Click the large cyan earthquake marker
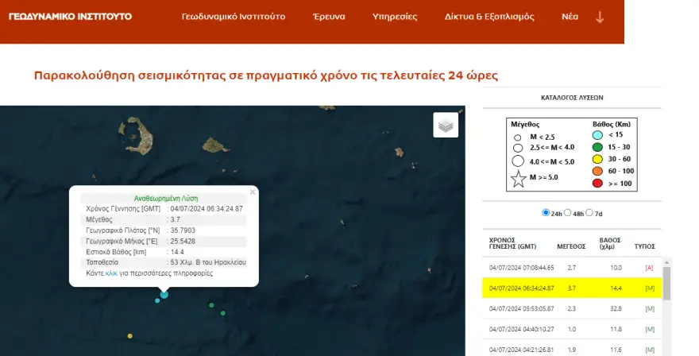The image size is (699, 356). point(164,295)
